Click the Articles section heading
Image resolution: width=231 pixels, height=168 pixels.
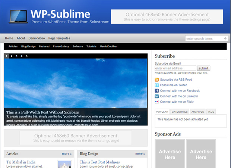point(12,154)
